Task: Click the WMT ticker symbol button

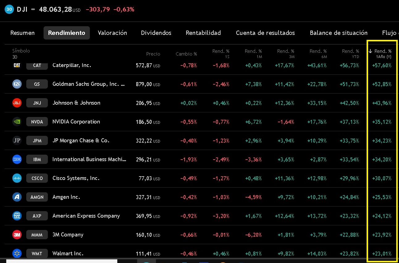Action: tap(37, 253)
